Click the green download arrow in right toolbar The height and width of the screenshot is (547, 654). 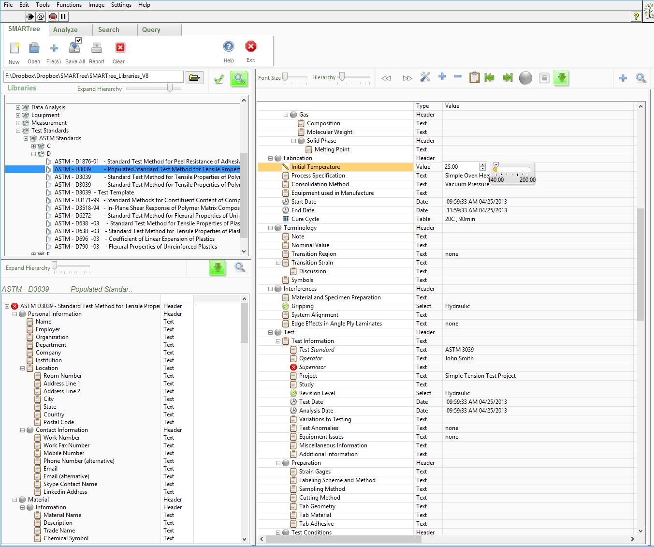click(561, 78)
